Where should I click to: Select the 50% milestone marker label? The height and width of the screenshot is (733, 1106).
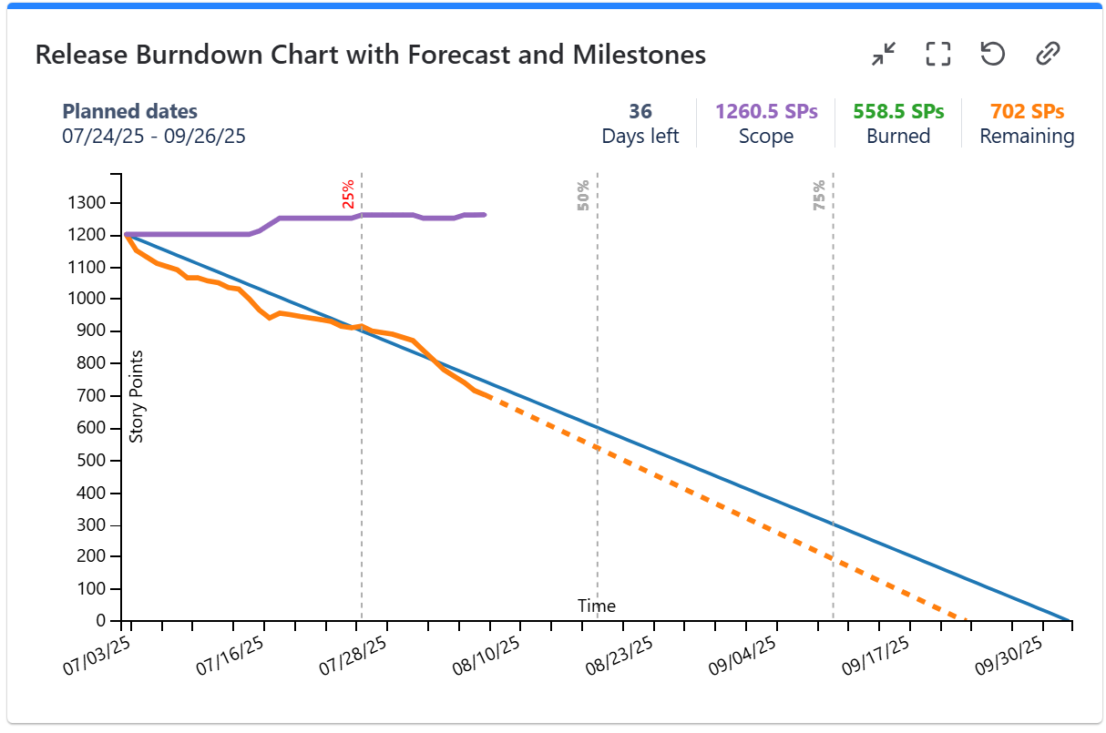583,195
